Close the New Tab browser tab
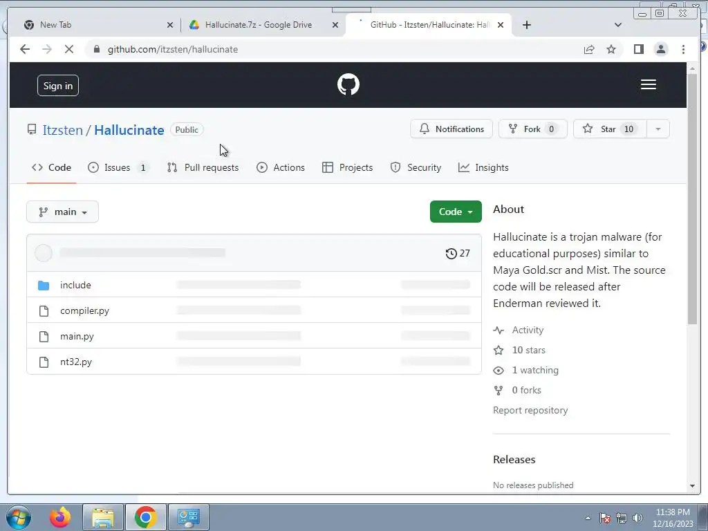 [x=170, y=25]
